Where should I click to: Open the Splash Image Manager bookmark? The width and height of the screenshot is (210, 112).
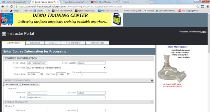coord(85,11)
